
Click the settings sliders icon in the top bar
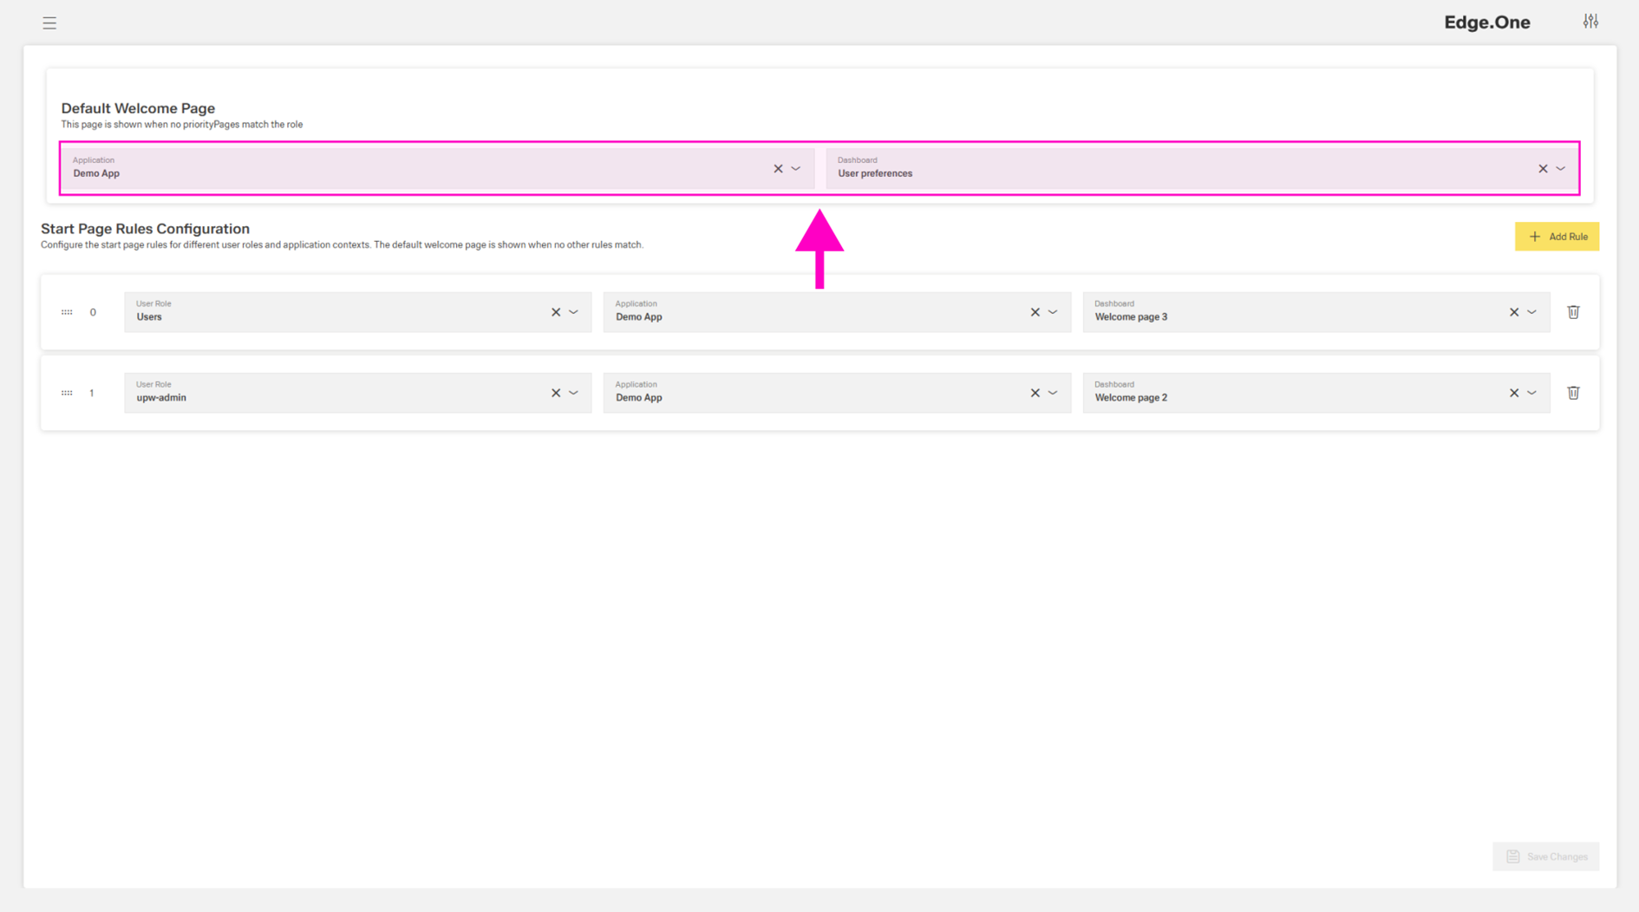coord(1591,20)
